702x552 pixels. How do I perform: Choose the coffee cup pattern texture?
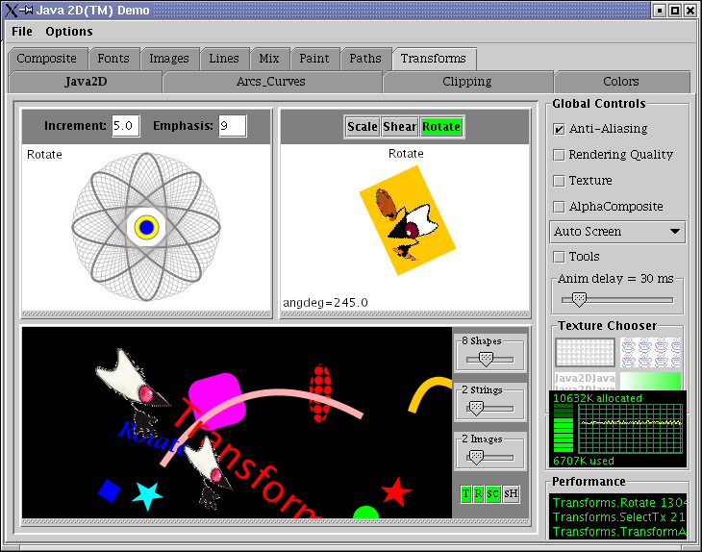(x=650, y=352)
